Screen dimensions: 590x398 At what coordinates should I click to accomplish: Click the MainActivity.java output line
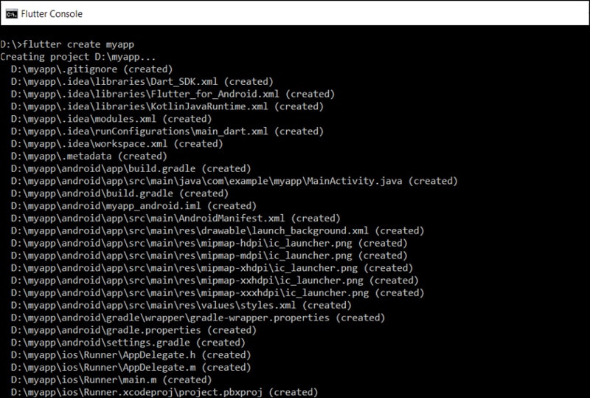[234, 181]
